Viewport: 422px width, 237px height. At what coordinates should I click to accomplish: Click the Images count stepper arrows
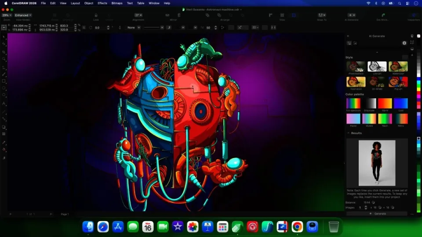click(365, 208)
